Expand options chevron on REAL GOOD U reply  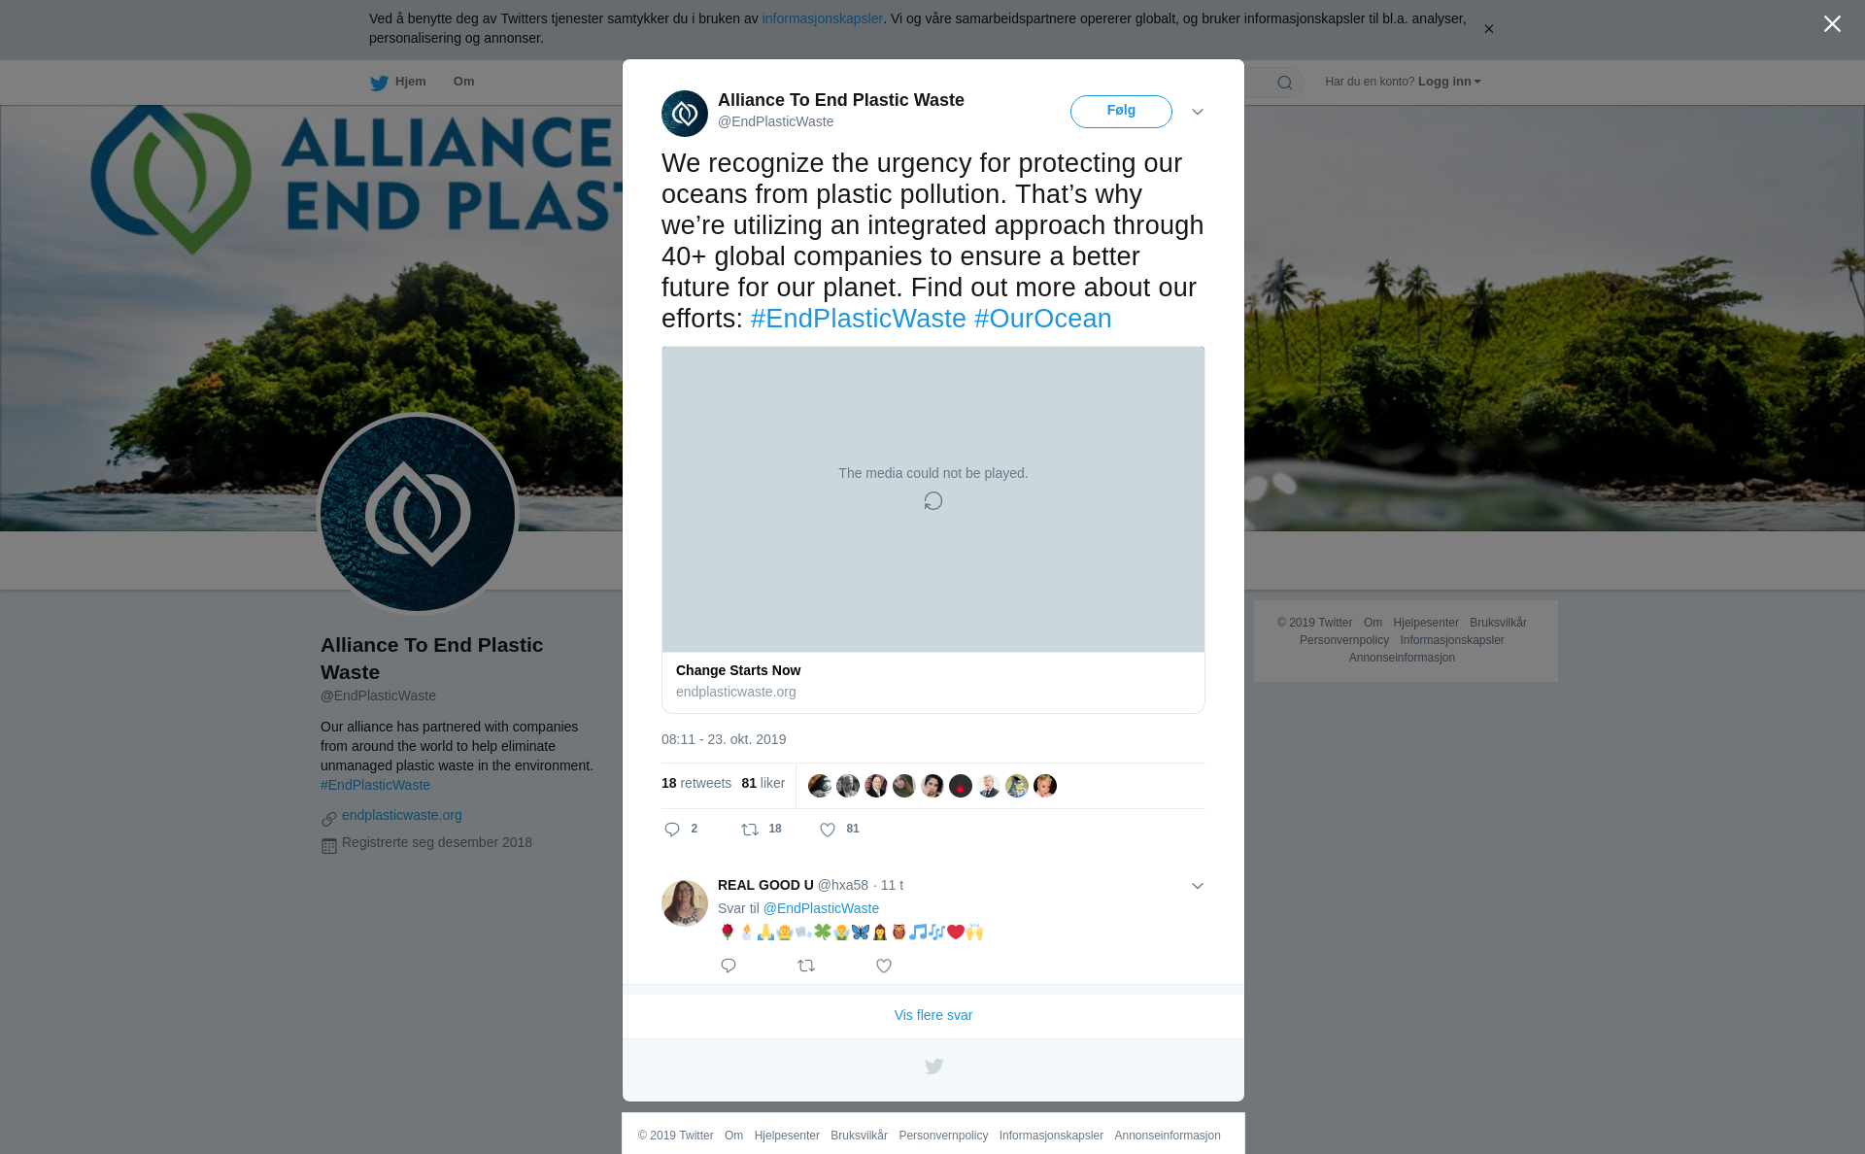(x=1198, y=886)
